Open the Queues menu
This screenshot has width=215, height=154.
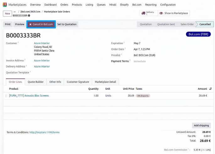coord(101,5)
